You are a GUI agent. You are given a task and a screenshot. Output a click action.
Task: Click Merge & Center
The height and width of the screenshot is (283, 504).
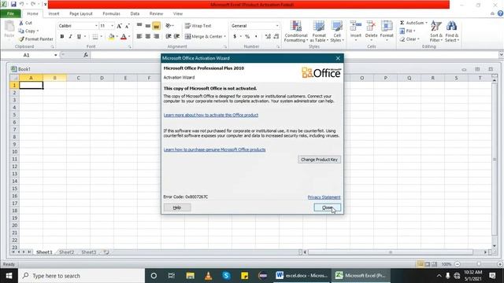click(203, 36)
